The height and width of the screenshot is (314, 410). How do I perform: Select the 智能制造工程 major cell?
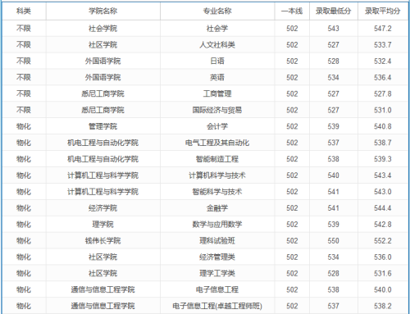(x=217, y=159)
